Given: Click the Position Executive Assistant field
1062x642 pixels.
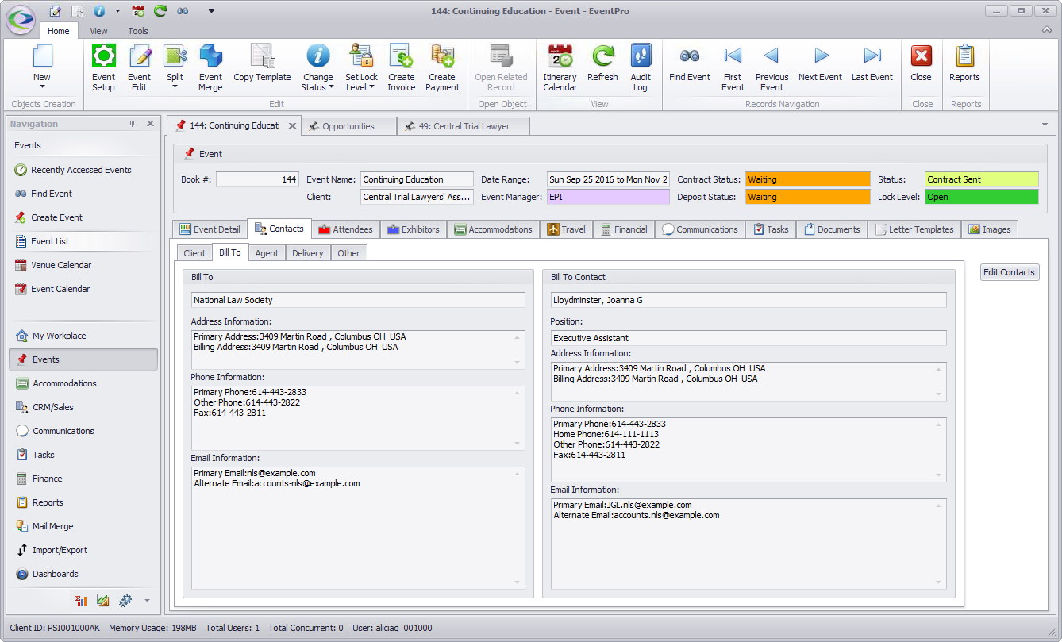Looking at the screenshot, I should tap(748, 338).
